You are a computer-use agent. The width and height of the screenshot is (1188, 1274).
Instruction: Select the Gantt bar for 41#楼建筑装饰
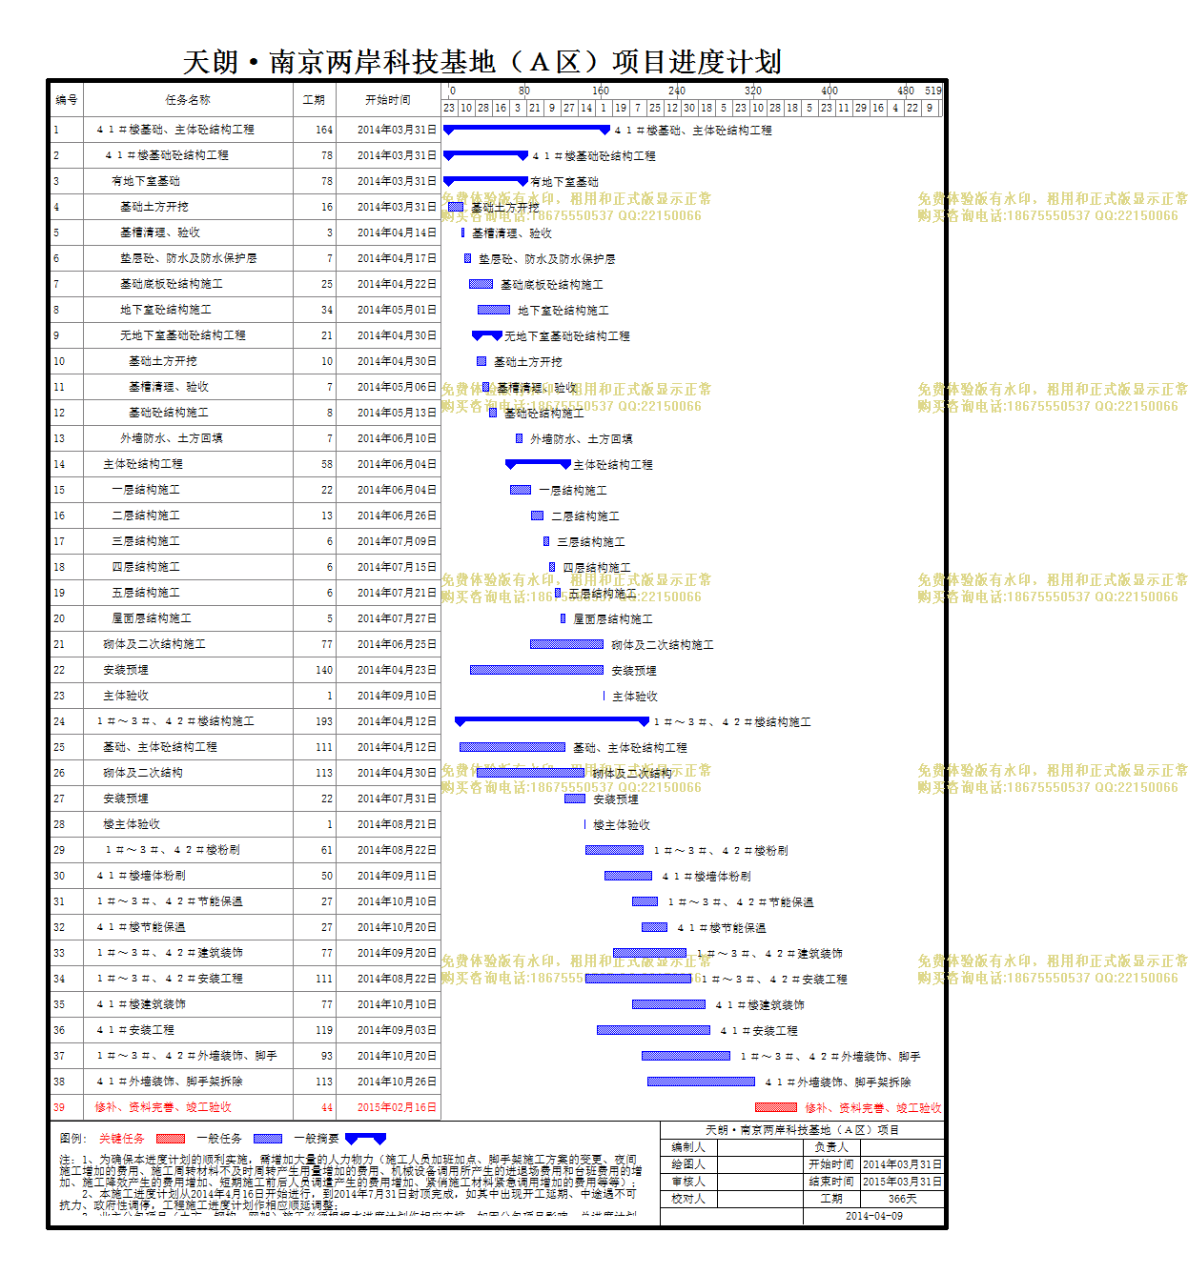pos(668,1004)
